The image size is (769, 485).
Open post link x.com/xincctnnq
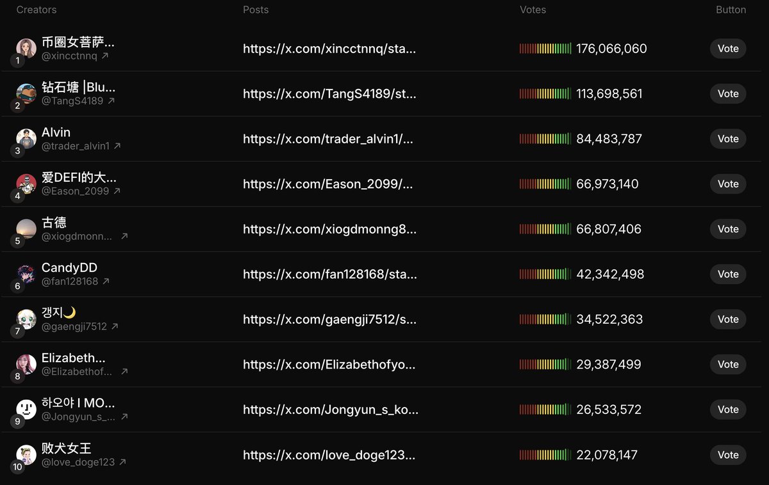coord(329,49)
